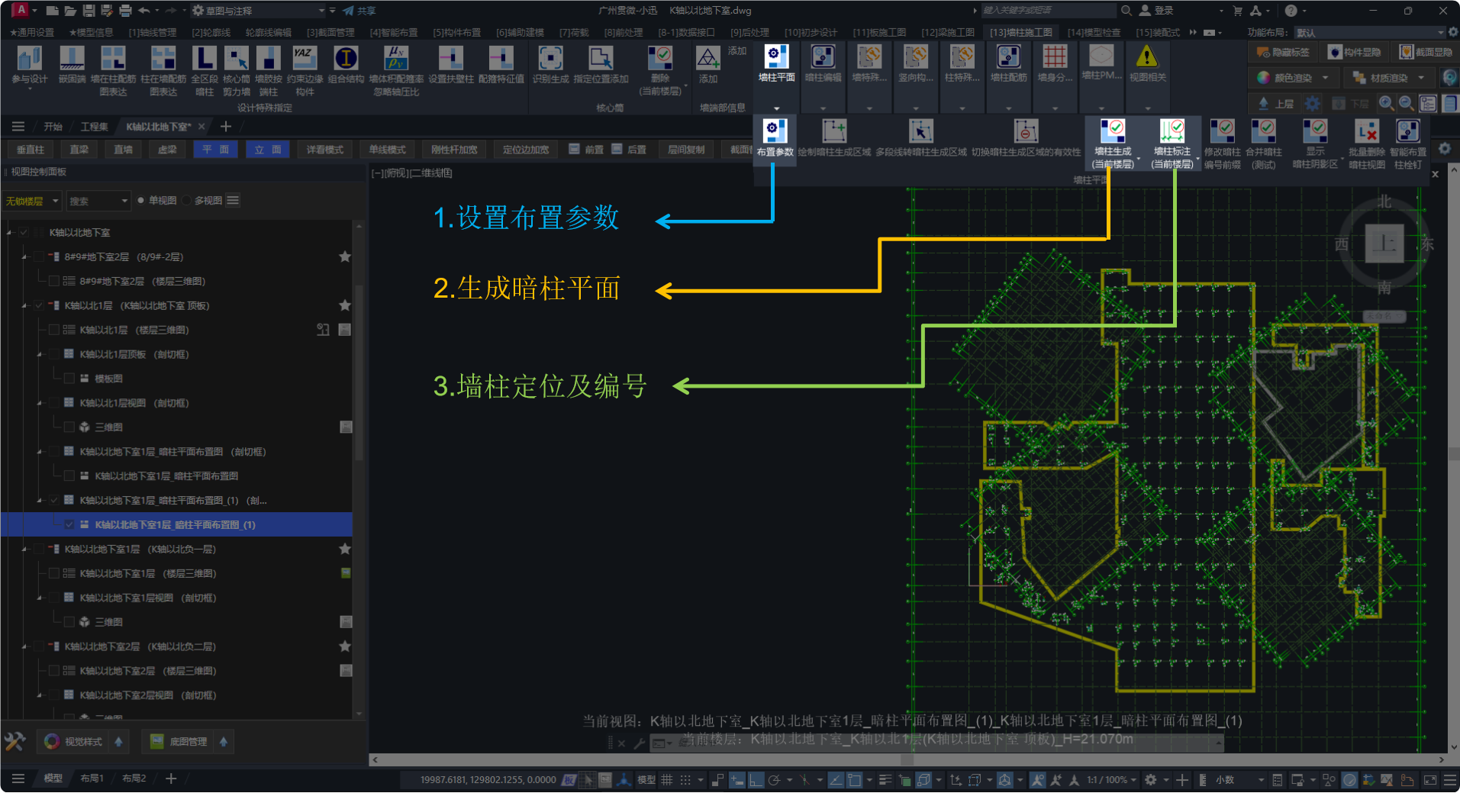Screen dimensions: 1460x793
Task: Expand the 颜色渲染 dropdown
Action: pyautogui.click(x=1326, y=77)
